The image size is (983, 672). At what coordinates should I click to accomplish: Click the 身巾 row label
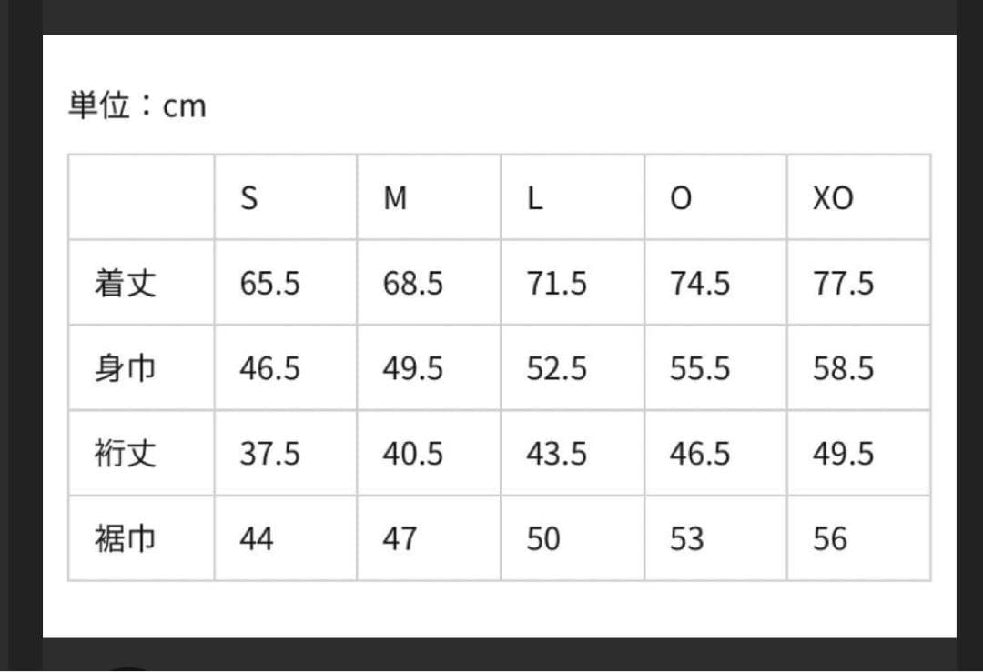[x=125, y=368]
